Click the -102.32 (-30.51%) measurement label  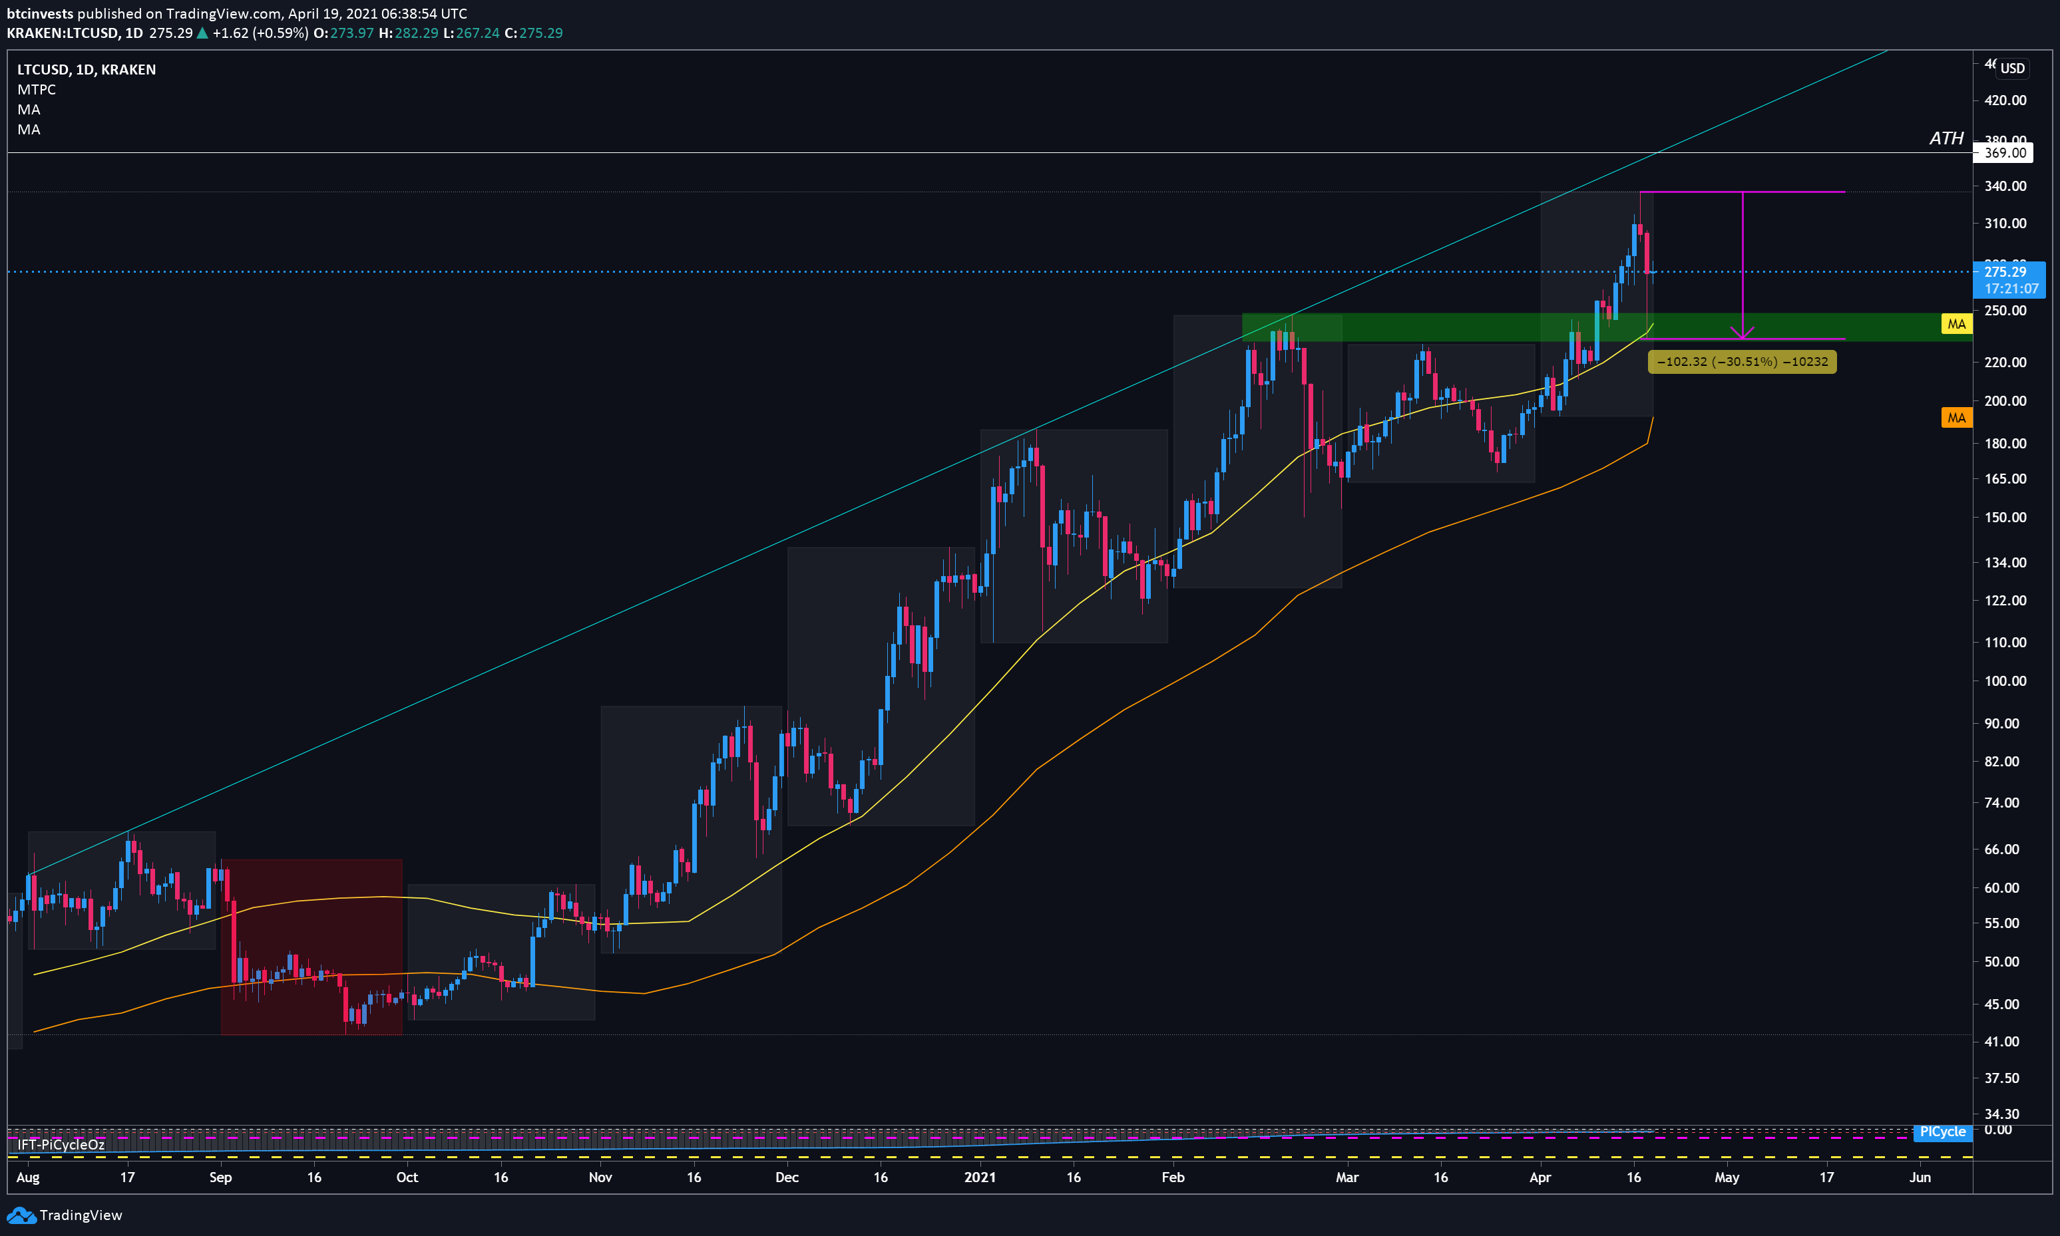point(1743,363)
